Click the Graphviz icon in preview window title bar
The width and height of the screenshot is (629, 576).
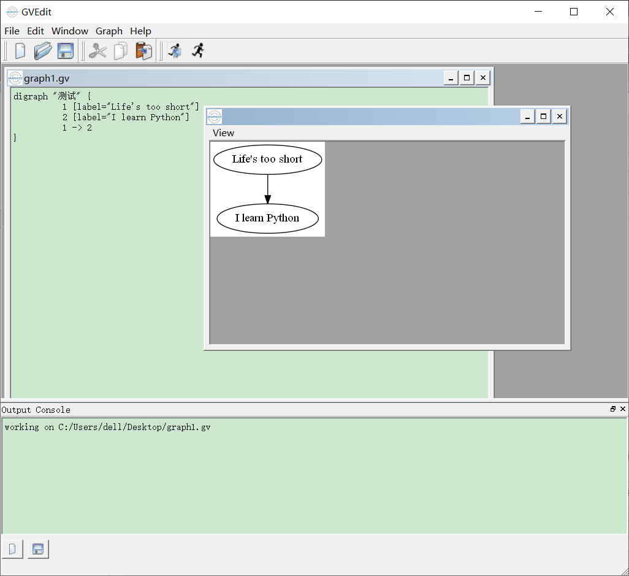coord(214,117)
